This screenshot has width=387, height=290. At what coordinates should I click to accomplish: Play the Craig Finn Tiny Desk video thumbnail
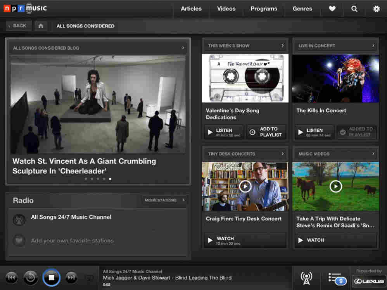tap(245, 186)
